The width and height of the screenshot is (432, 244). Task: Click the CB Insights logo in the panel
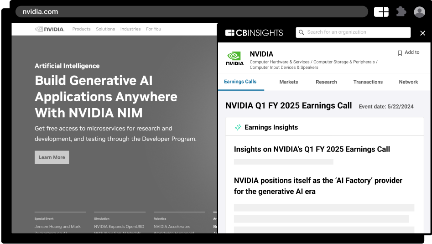click(254, 33)
